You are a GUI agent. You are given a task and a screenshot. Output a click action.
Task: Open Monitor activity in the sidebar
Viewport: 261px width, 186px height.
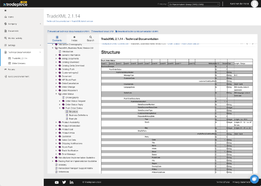15,38
